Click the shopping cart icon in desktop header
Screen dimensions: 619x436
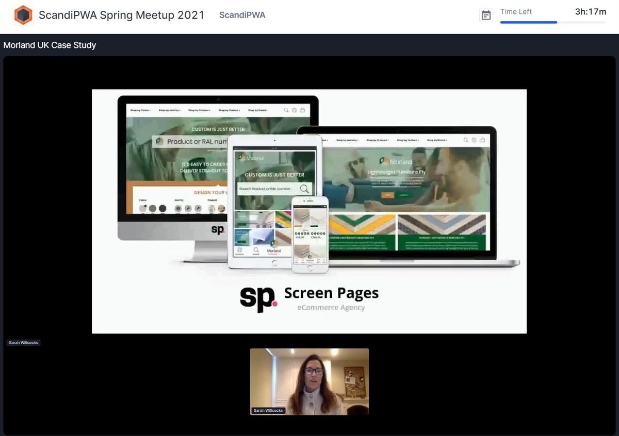point(302,110)
